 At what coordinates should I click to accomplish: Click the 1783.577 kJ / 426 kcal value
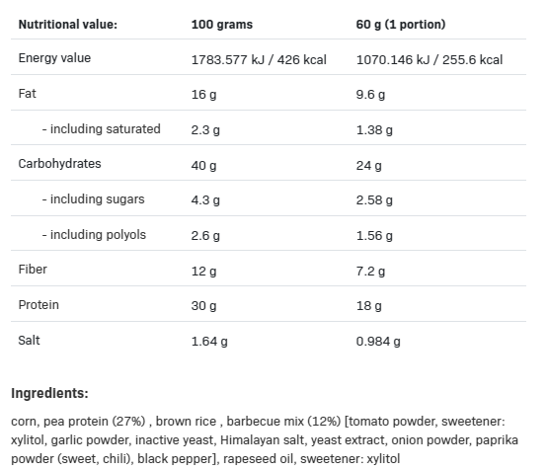[259, 60]
